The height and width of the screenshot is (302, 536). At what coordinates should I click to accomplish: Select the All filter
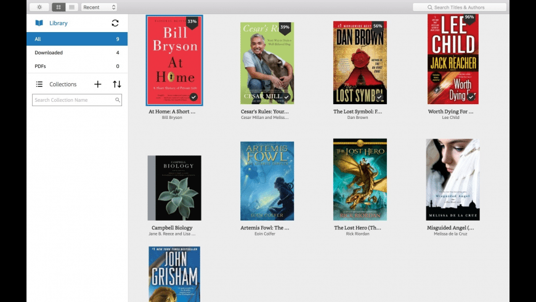point(77,39)
